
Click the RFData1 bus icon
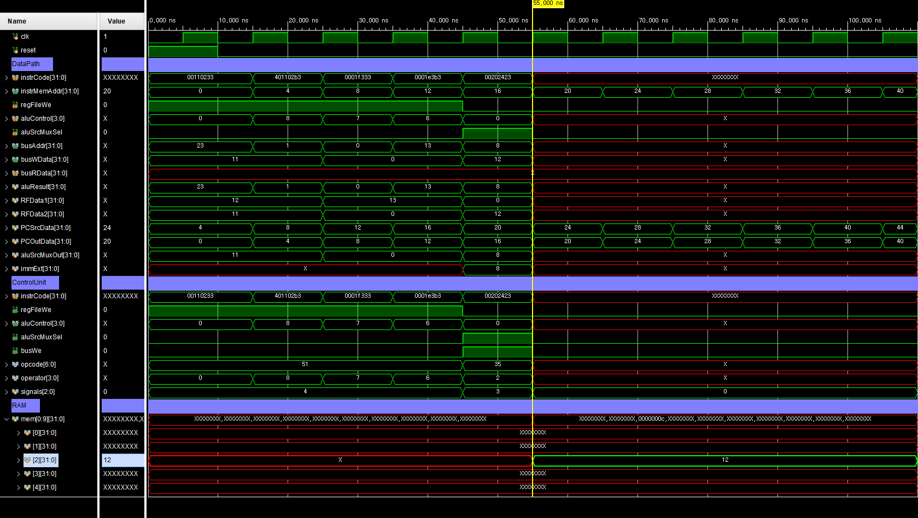tap(15, 201)
